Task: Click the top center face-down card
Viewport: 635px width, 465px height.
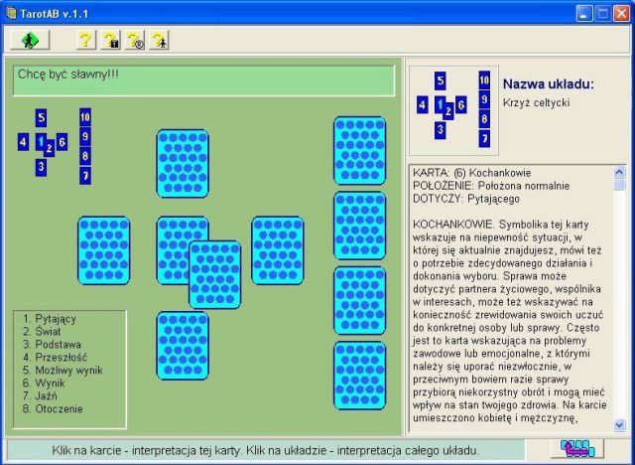Action: 183,163
